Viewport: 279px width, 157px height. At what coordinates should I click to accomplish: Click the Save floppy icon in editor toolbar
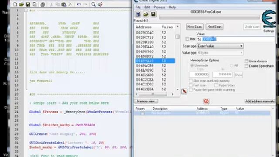coord(28,4)
